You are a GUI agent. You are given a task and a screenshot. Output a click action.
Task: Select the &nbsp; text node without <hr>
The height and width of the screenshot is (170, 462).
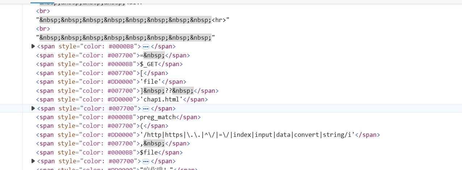pyautogui.click(x=126, y=38)
